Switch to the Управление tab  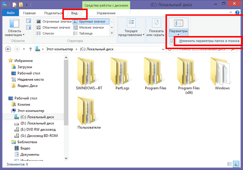(106, 13)
